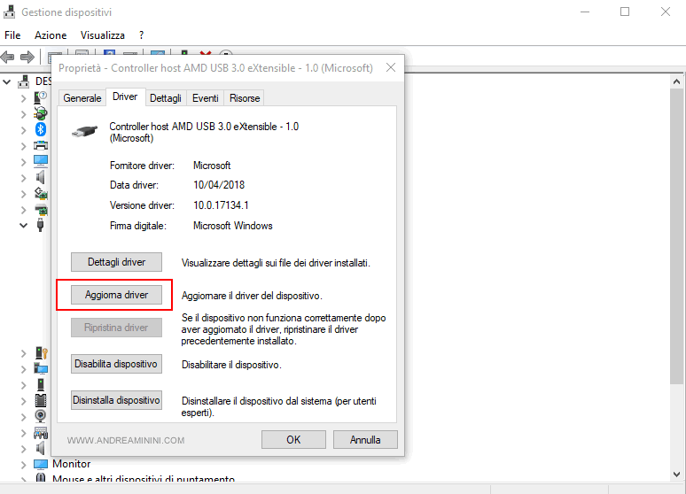Viewport: 686px width, 494px height.
Task: Collapse the USB controllers category chevron
Action: [x=24, y=226]
